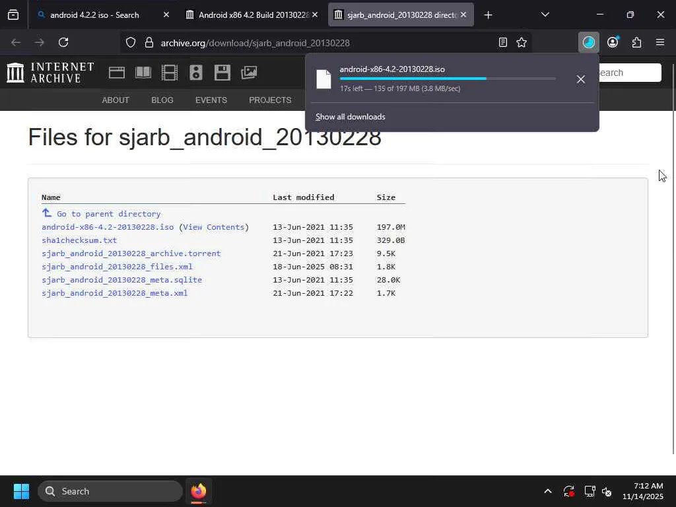The height and width of the screenshot is (507, 676).
Task: Show hidden system tray icons chevron
Action: [547, 491]
